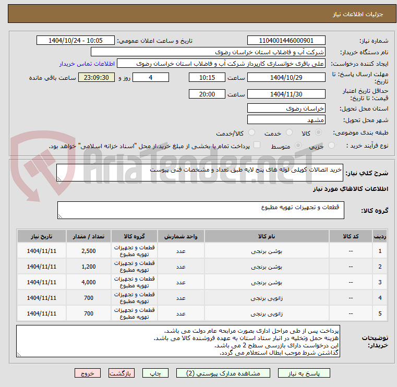Click بوشن برنجی name in row 1
The width and height of the screenshot is (397, 387).
click(x=267, y=251)
